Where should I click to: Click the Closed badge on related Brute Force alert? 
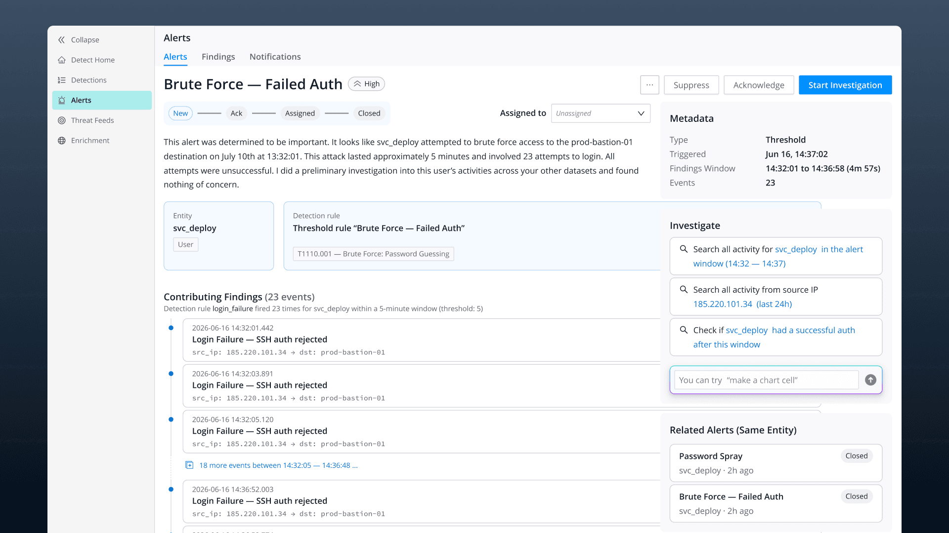[856, 496]
